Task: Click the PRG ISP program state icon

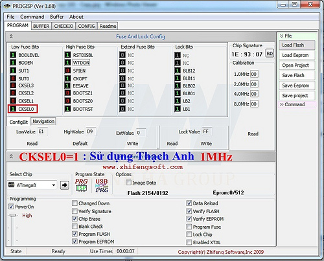Action: [81, 185]
